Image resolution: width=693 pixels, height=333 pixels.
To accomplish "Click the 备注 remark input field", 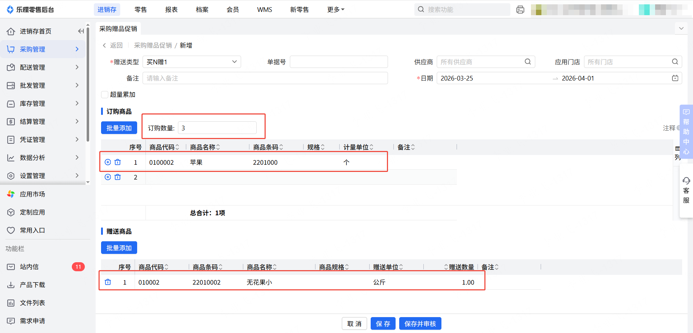I will coord(265,78).
